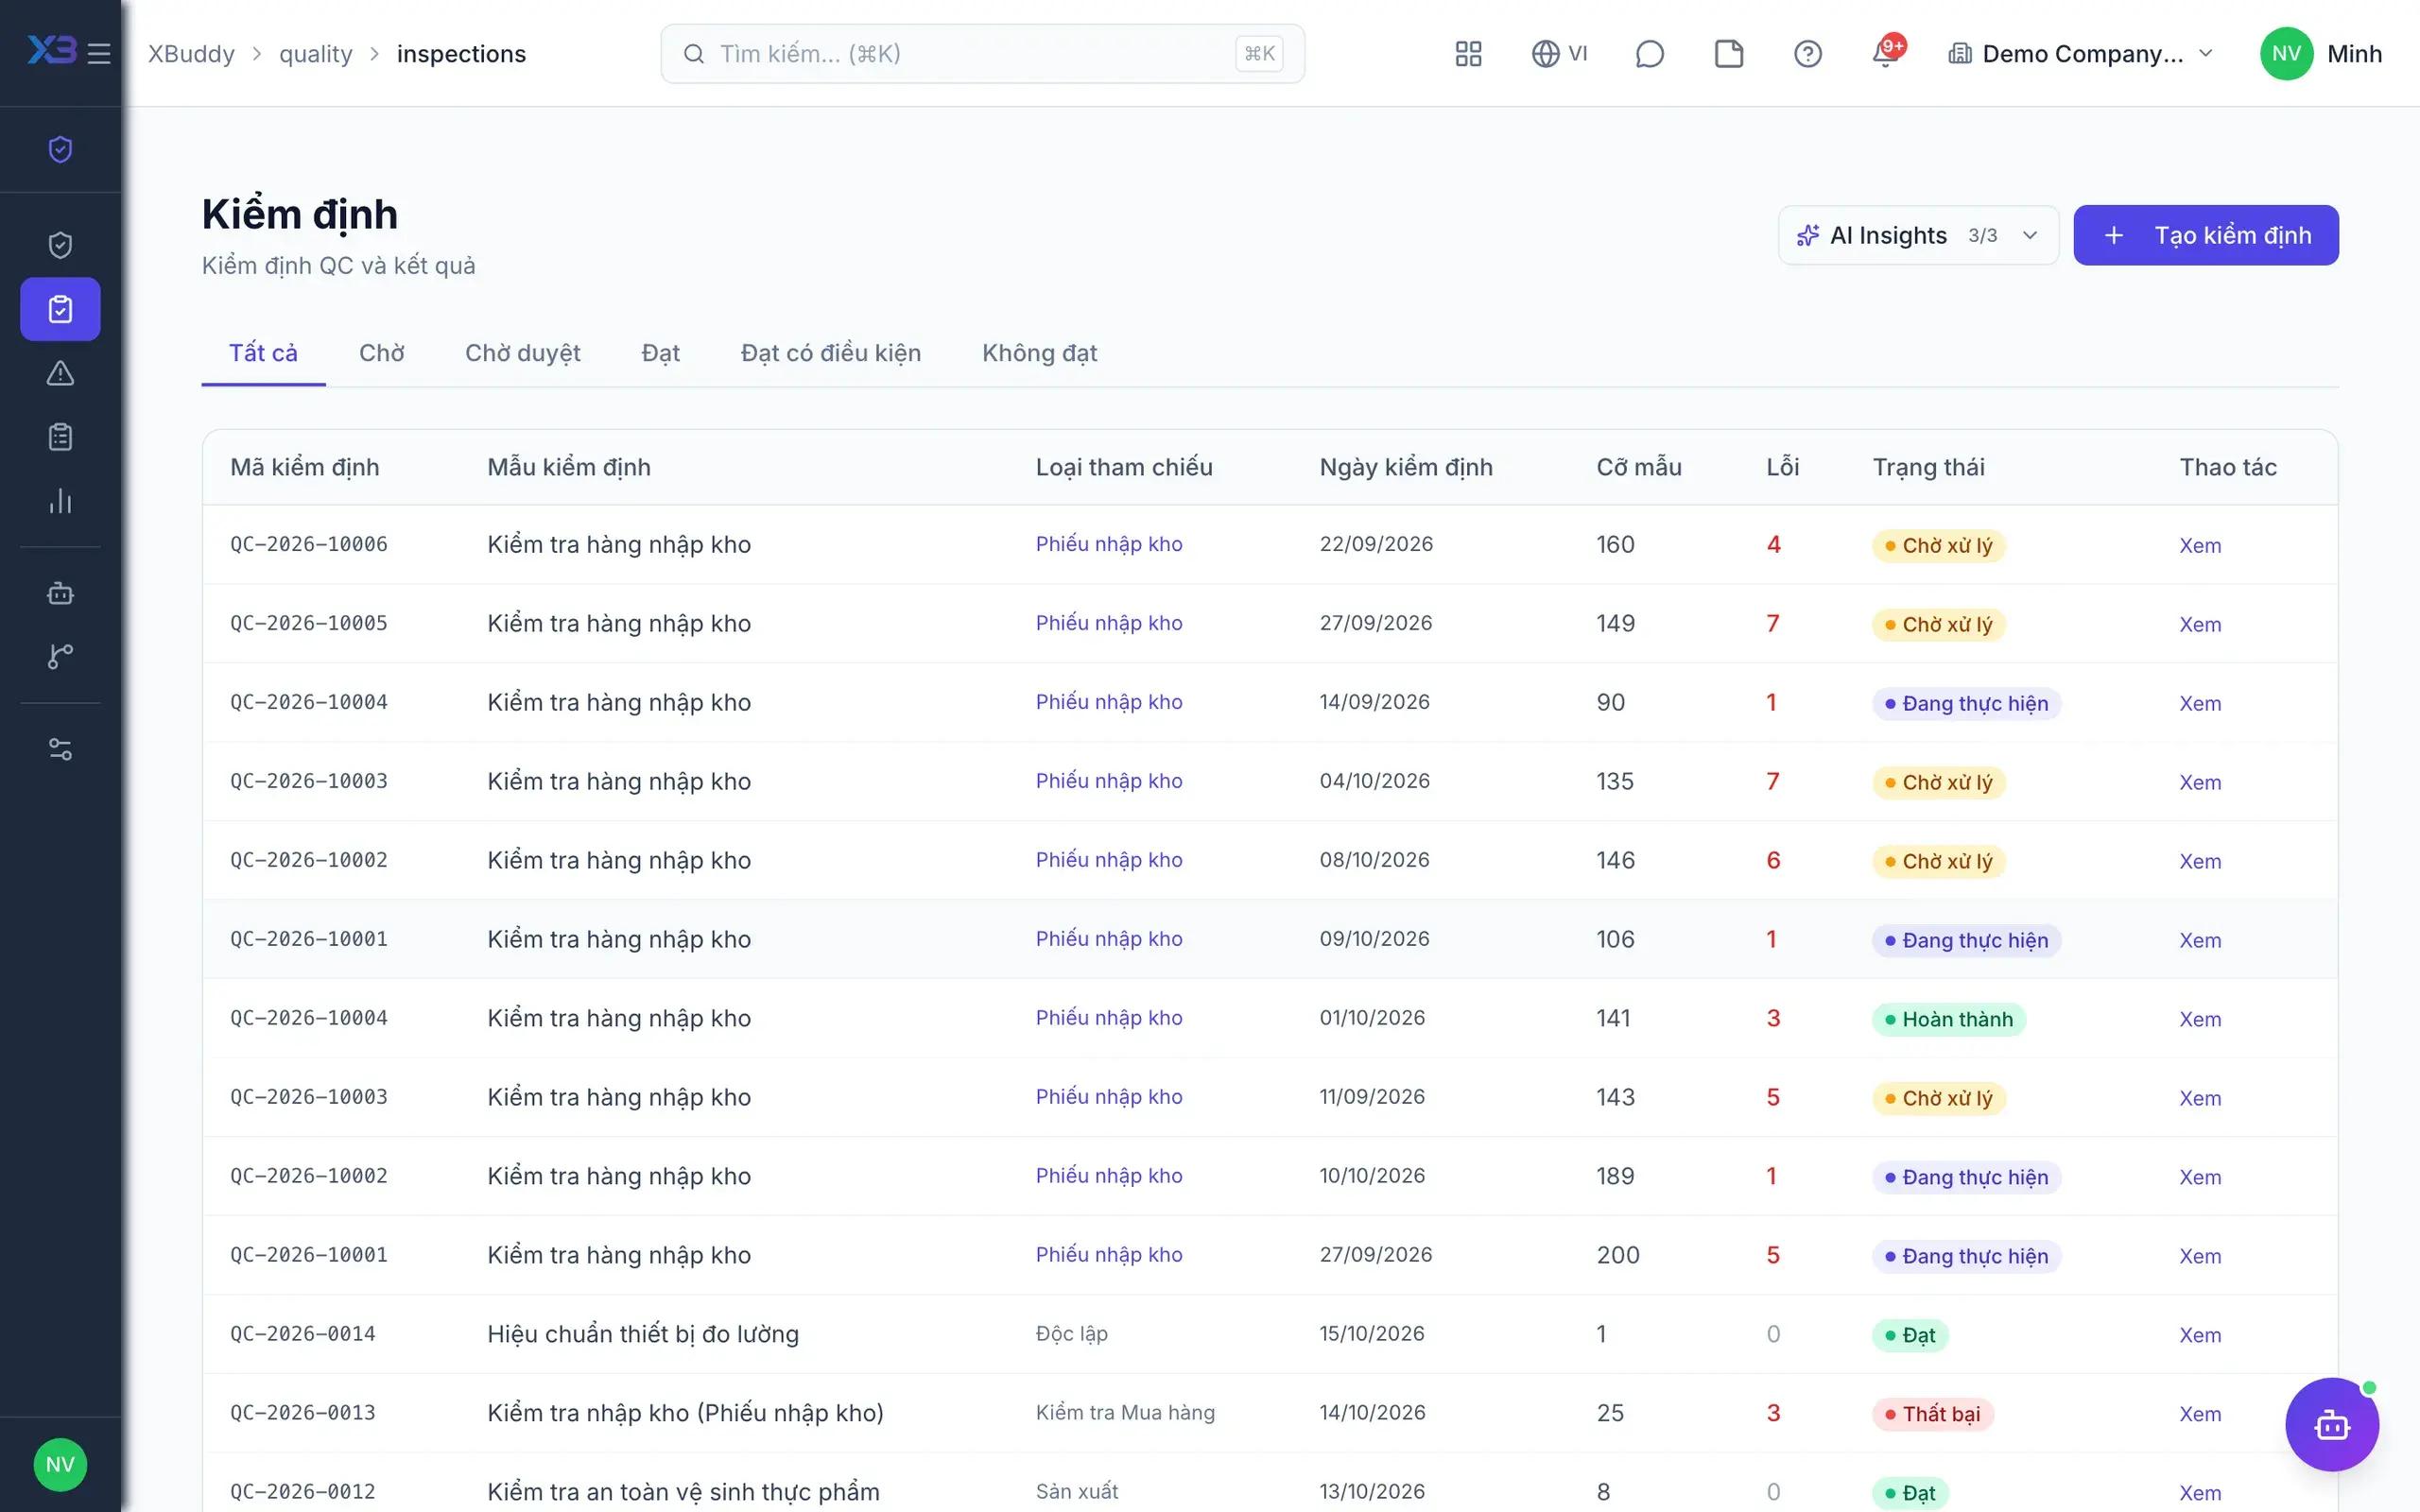The height and width of the screenshot is (1512, 2420).
Task: Open the git branch sidebar icon
Action: [60, 657]
